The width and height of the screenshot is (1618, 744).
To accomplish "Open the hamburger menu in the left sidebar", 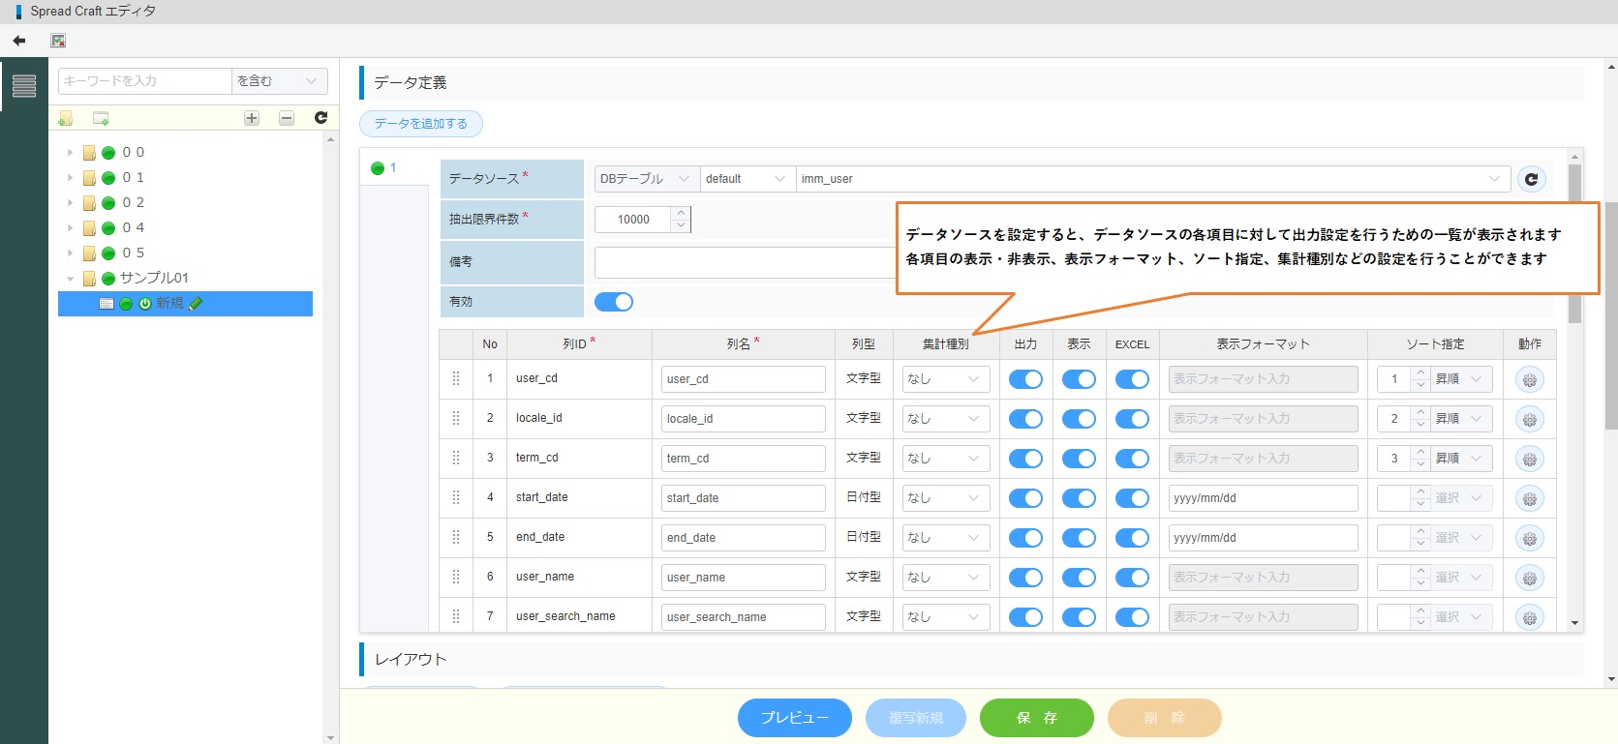I will tap(24, 86).
